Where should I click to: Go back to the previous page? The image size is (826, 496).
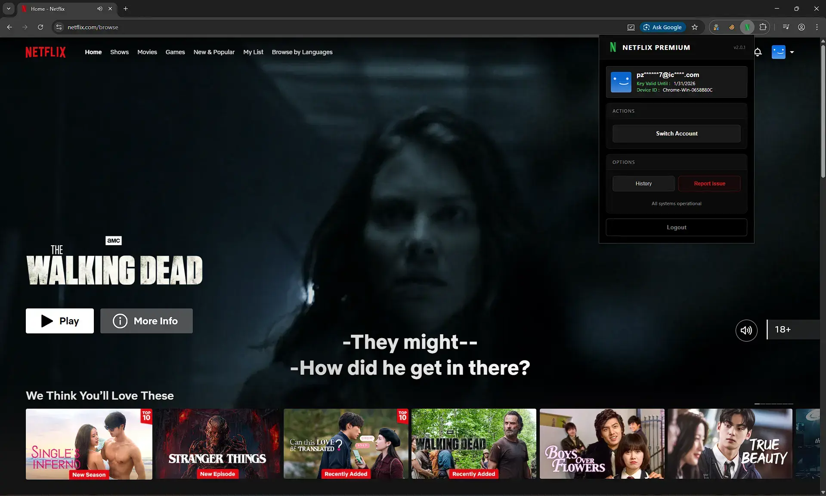9,27
